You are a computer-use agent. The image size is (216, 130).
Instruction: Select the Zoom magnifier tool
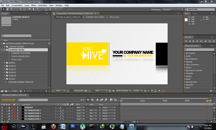tap(12, 9)
